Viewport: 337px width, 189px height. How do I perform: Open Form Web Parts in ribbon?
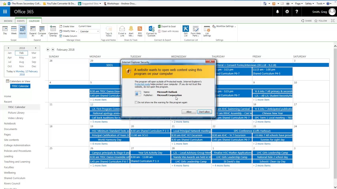coord(196,31)
